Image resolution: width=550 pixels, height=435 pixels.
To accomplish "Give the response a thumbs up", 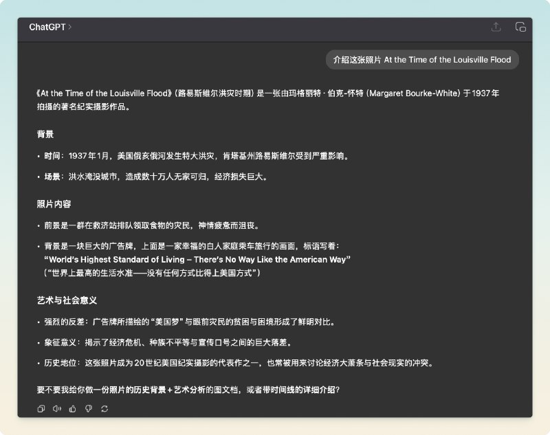I will tap(73, 409).
